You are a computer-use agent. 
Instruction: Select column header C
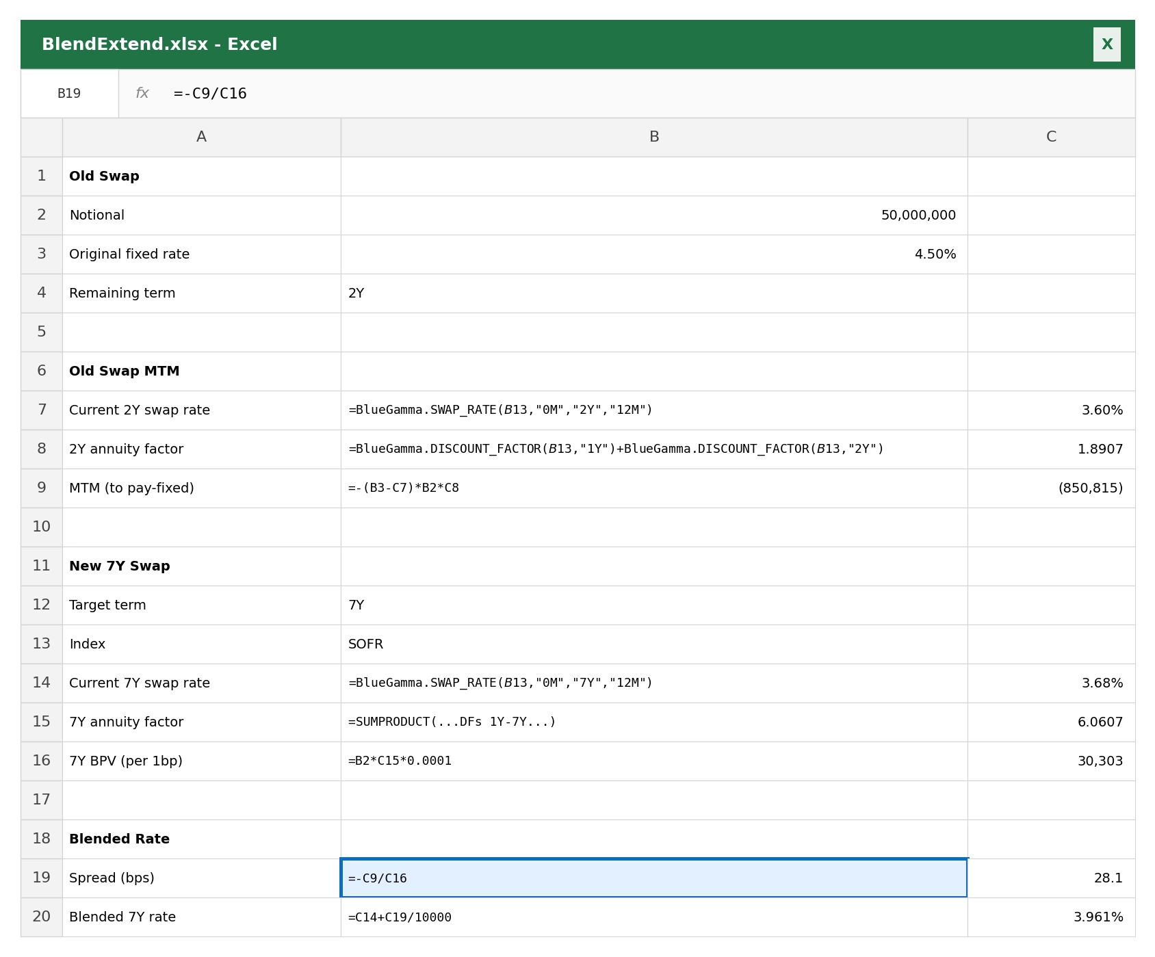tap(1052, 137)
